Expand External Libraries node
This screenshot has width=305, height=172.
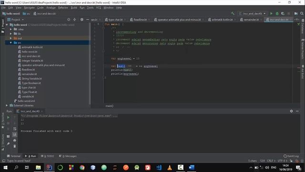point(7,105)
